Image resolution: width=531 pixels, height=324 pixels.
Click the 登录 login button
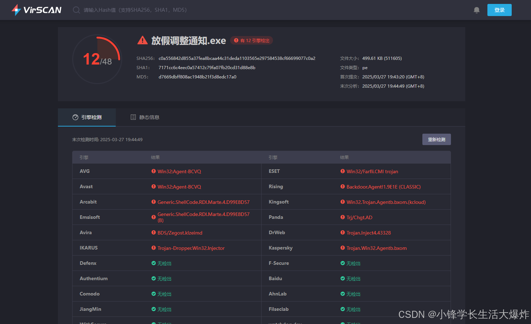click(499, 10)
